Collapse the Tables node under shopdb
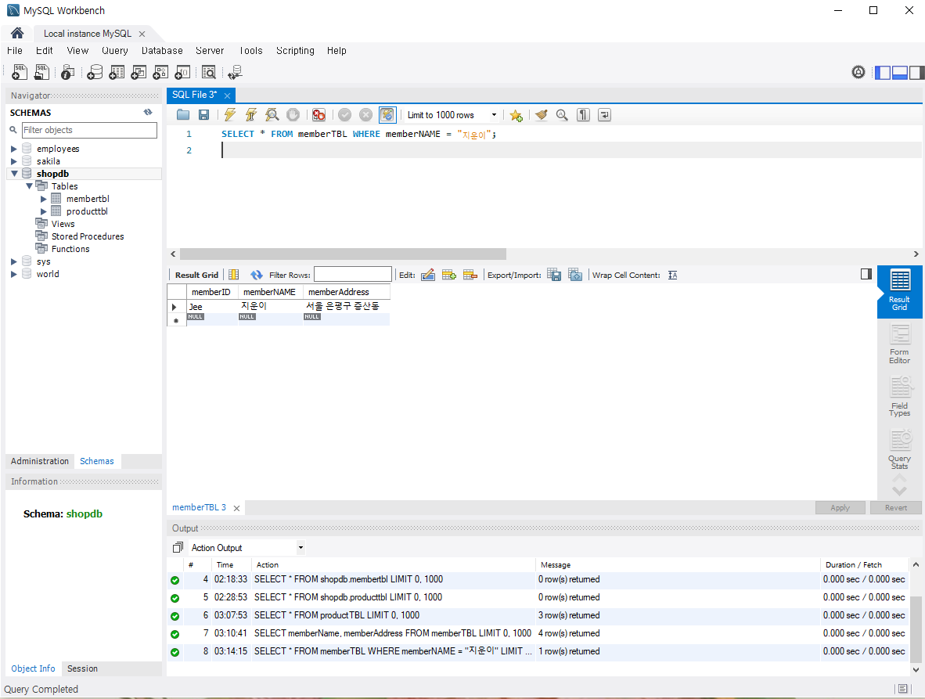 click(x=29, y=186)
